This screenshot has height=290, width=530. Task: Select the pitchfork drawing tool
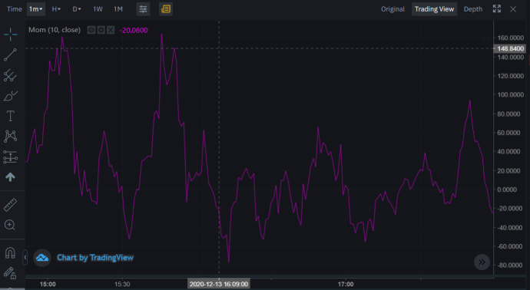click(x=11, y=75)
